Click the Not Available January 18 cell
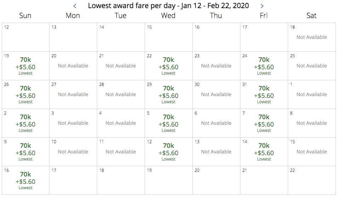The height and width of the screenshot is (197, 338). 311,37
